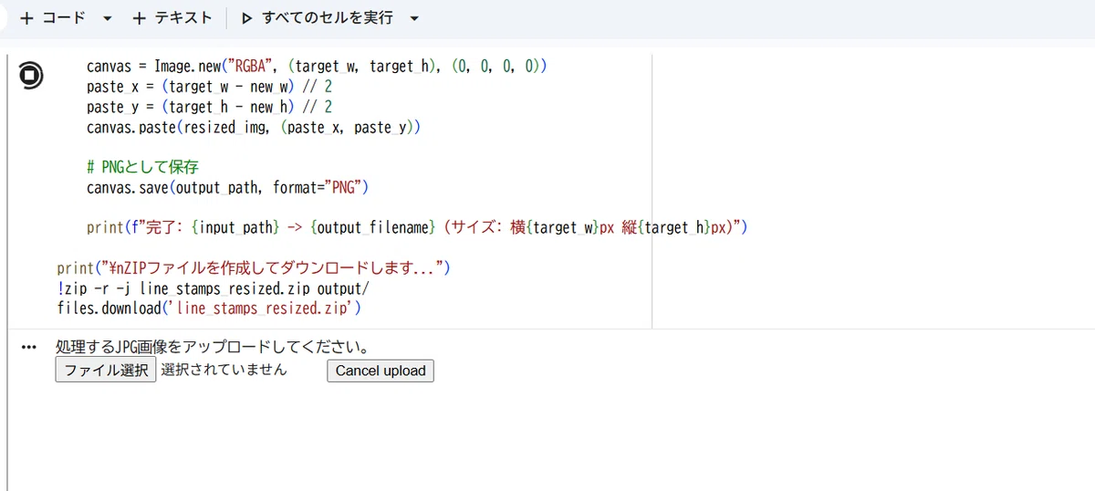1095x491 pixels.
Task: Stop the running cell execution
Action: (31, 77)
